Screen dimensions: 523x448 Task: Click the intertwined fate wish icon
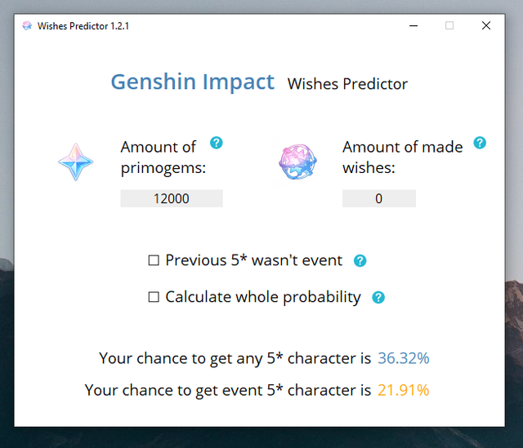coord(297,162)
